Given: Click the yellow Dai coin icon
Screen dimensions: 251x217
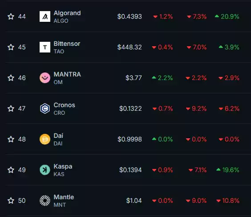Looking at the screenshot, I should point(45,139).
